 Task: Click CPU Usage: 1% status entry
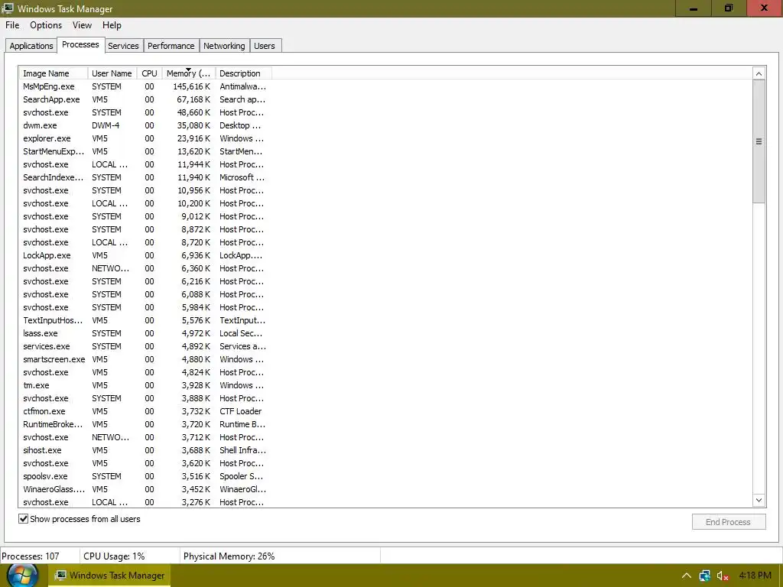coord(114,556)
